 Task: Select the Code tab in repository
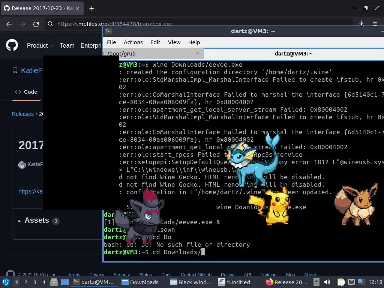pos(26,92)
